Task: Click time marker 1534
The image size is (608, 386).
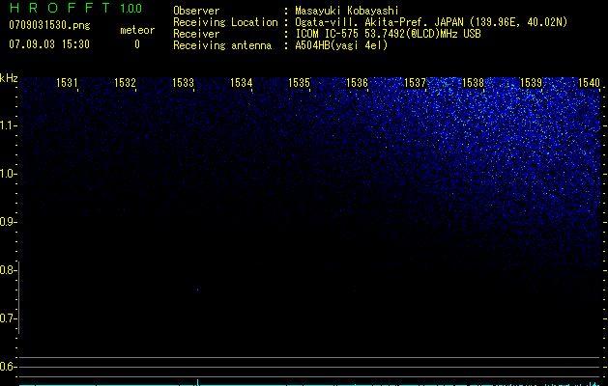Action: pos(241,82)
